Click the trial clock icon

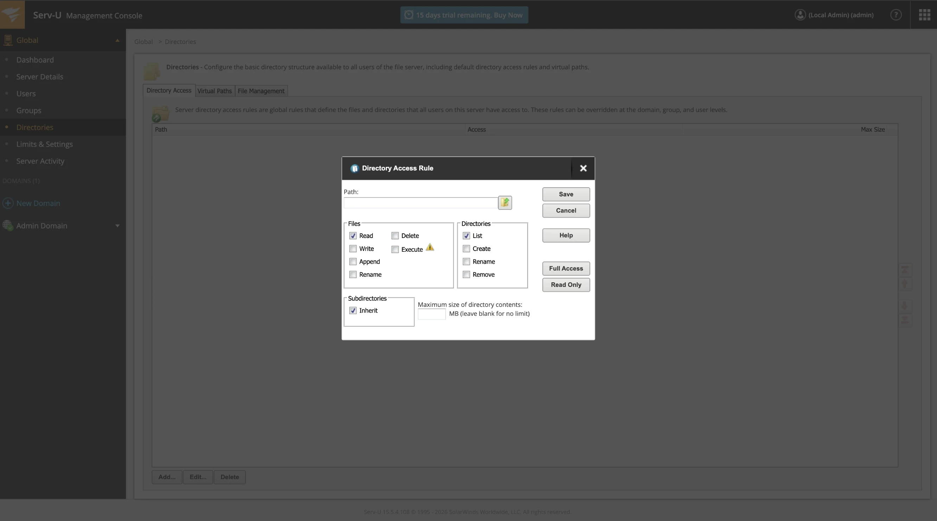[x=409, y=15]
